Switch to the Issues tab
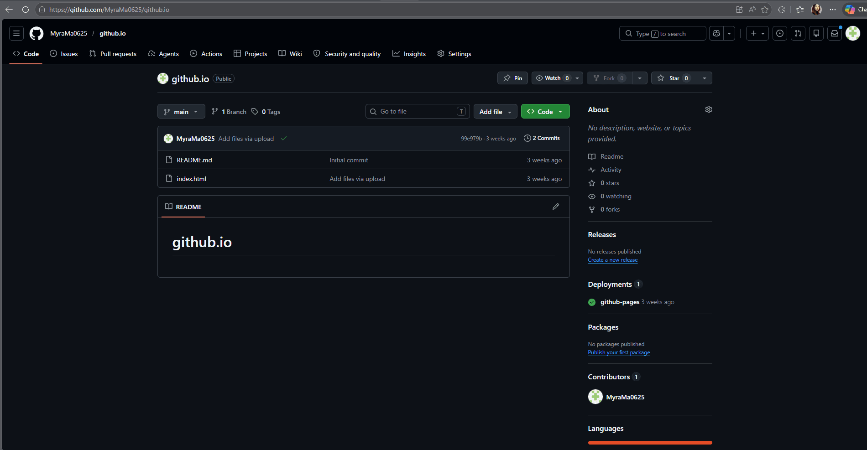 [64, 54]
